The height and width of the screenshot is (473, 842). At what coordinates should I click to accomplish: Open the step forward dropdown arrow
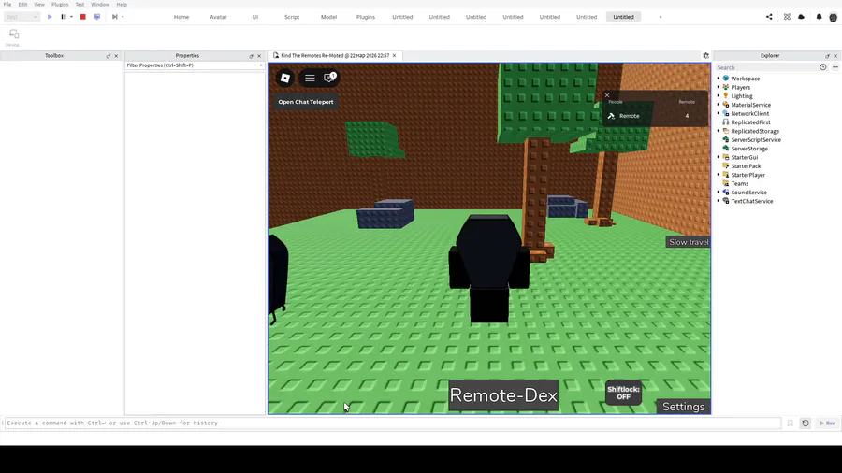[x=123, y=17]
